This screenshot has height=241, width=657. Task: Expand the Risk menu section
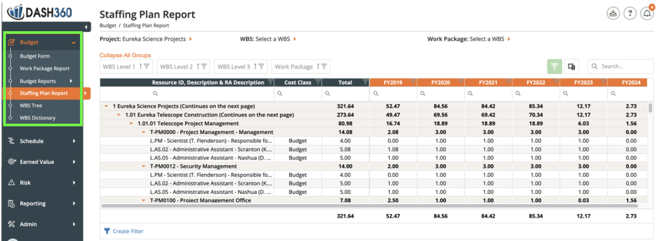coord(74,182)
